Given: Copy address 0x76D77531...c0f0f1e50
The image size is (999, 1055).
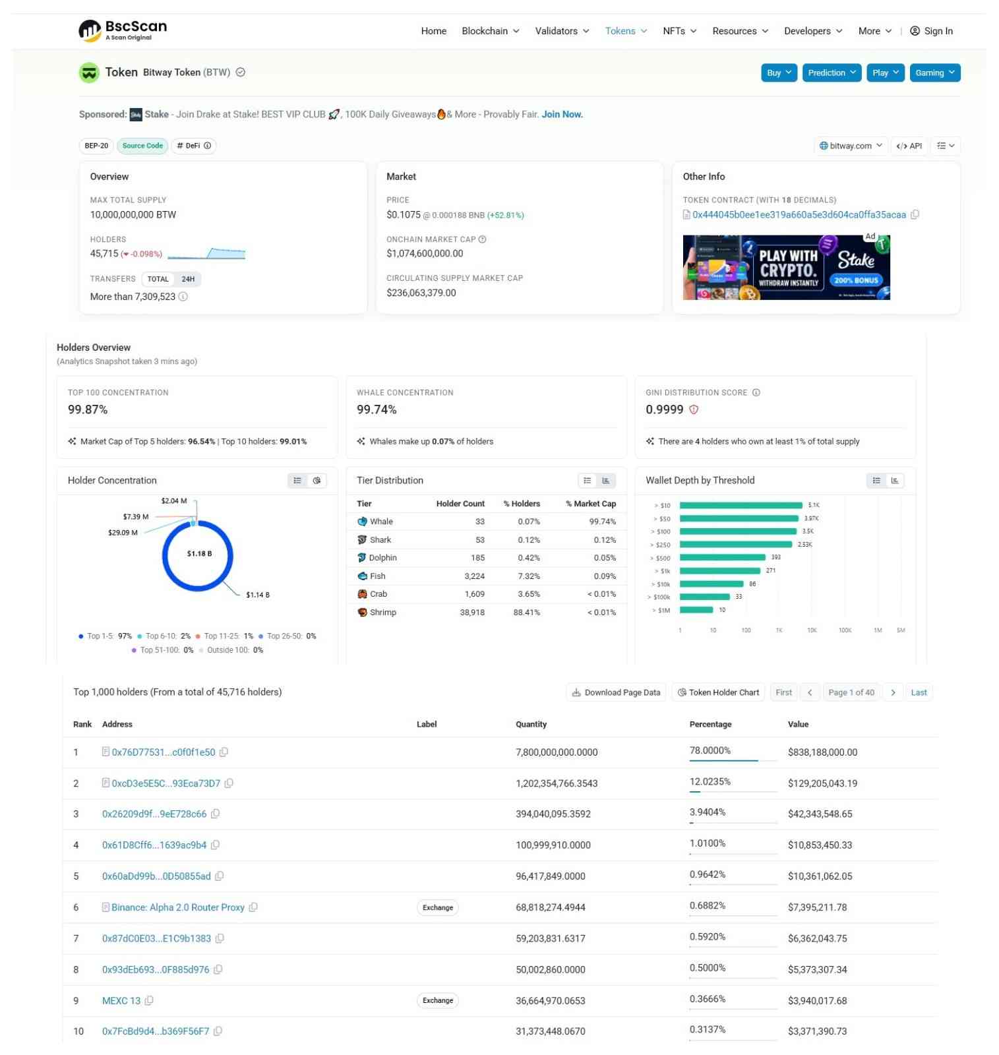Looking at the screenshot, I should (224, 752).
